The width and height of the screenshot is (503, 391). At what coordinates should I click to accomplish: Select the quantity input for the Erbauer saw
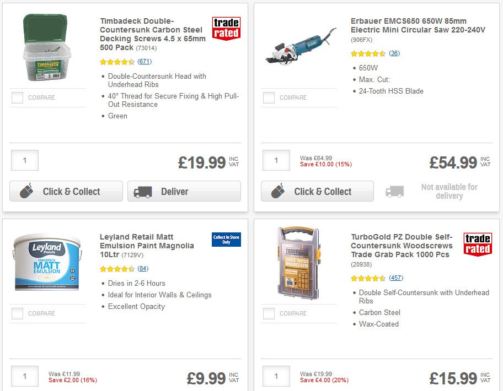276,160
